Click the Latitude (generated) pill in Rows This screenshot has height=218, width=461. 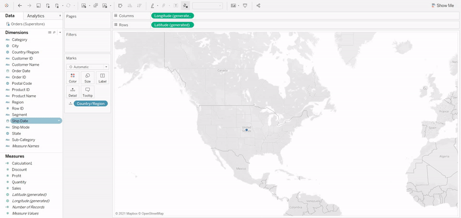tap(172, 25)
